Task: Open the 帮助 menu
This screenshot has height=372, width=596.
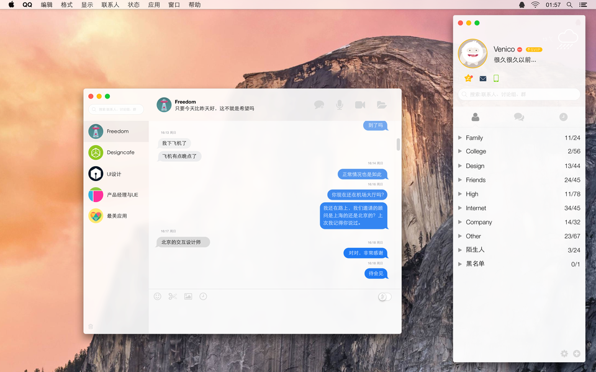Action: (x=194, y=4)
